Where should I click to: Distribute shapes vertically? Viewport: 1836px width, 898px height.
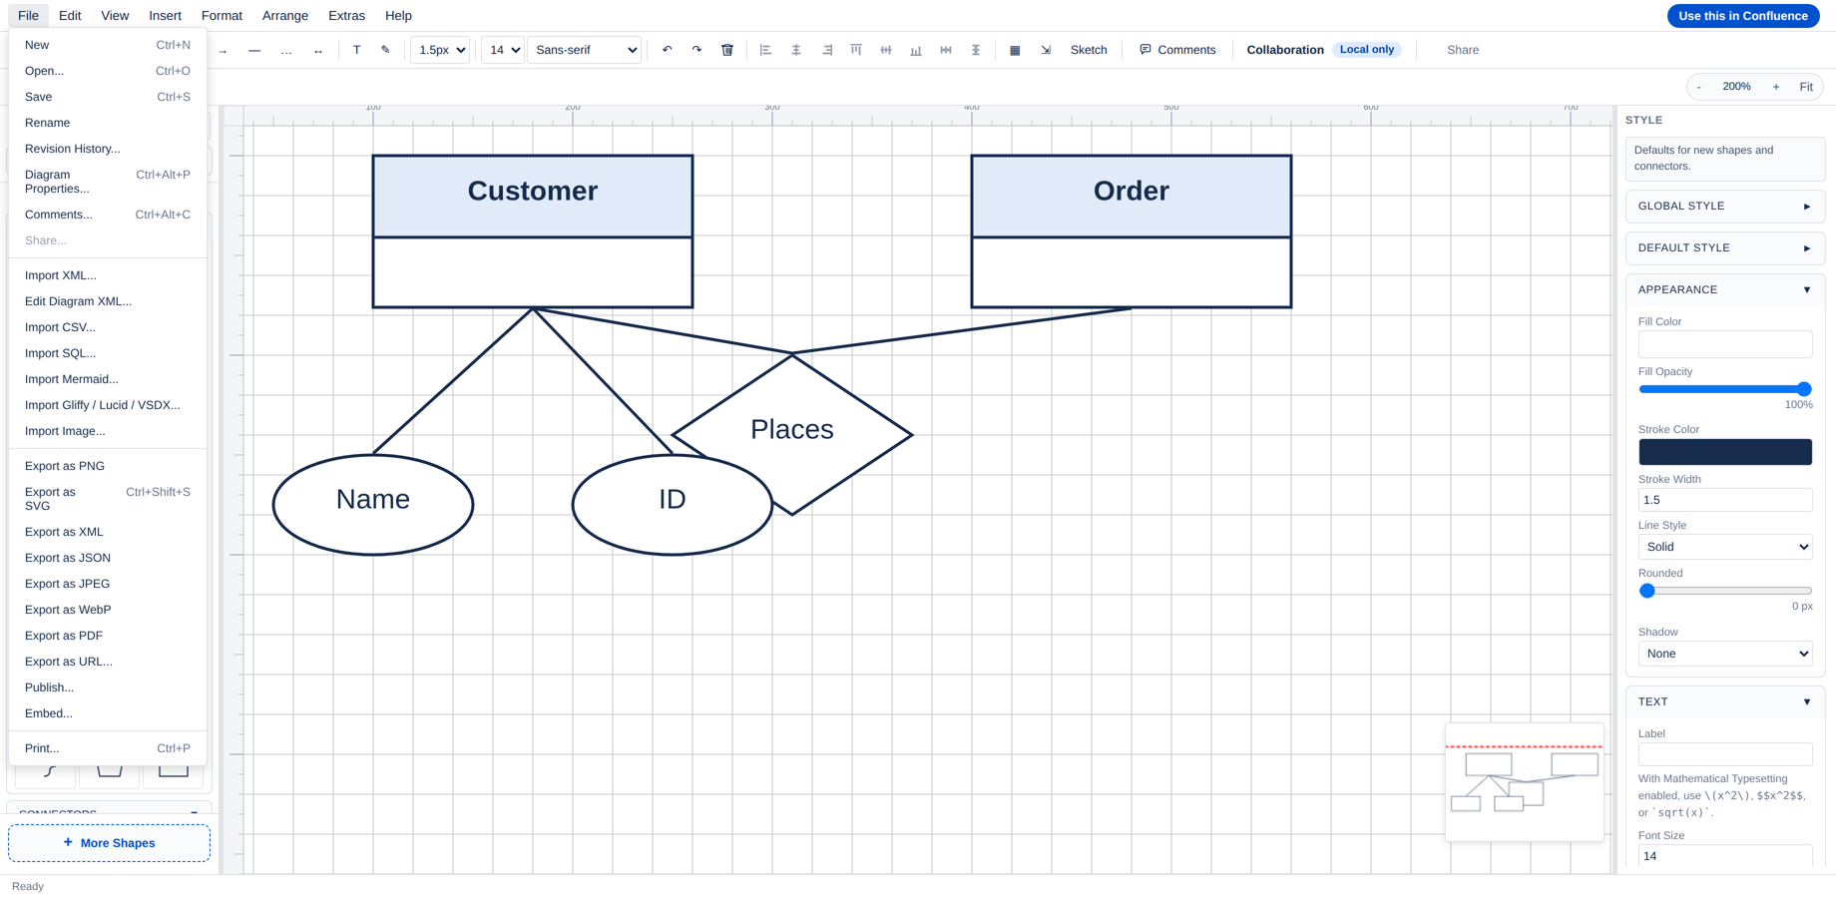(976, 50)
